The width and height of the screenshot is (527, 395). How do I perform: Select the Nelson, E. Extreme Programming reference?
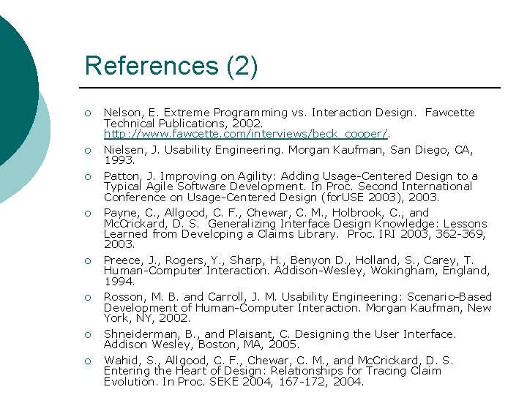[289, 123]
